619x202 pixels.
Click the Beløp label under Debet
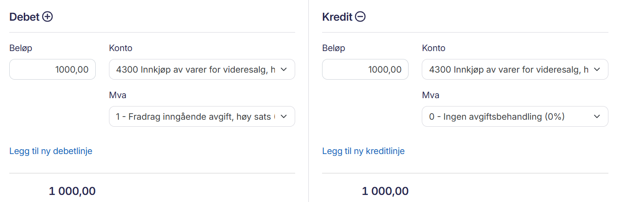click(x=21, y=48)
